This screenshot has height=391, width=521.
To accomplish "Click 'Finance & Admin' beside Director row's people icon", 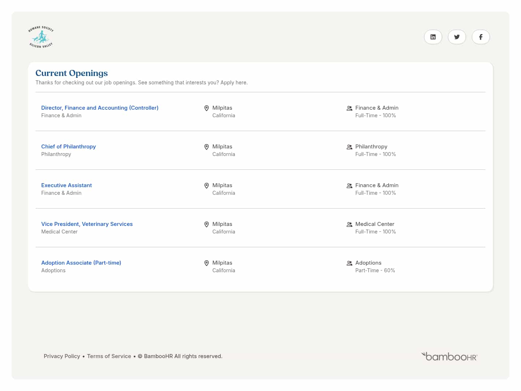I will click(x=377, y=108).
